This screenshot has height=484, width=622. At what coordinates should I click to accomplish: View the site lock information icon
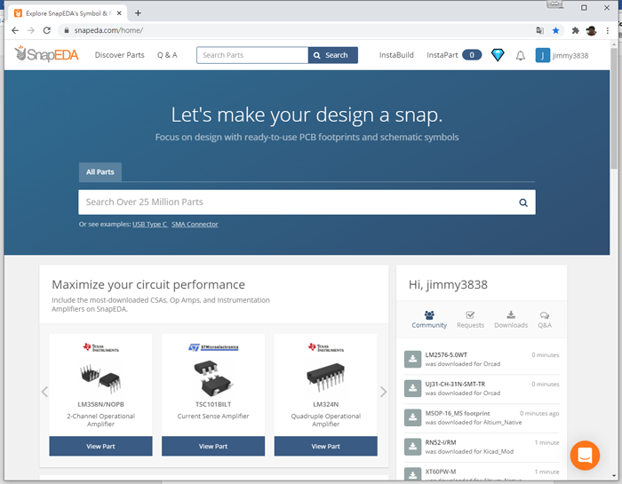pos(67,30)
